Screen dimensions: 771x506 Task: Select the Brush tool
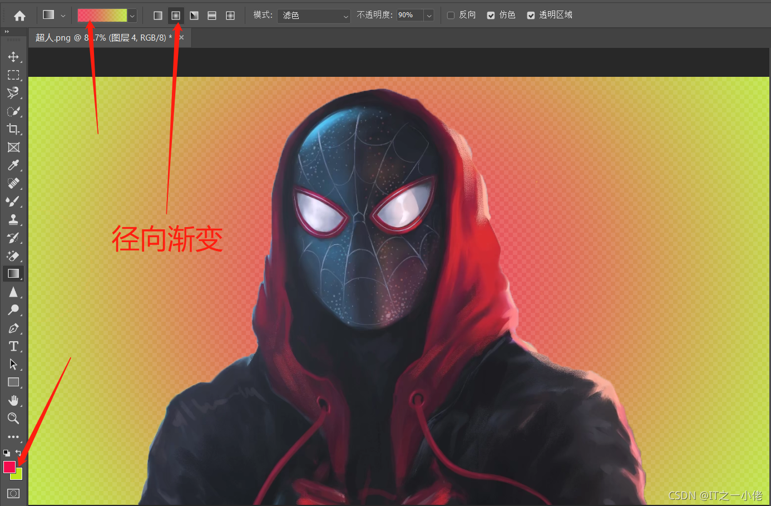(x=13, y=201)
